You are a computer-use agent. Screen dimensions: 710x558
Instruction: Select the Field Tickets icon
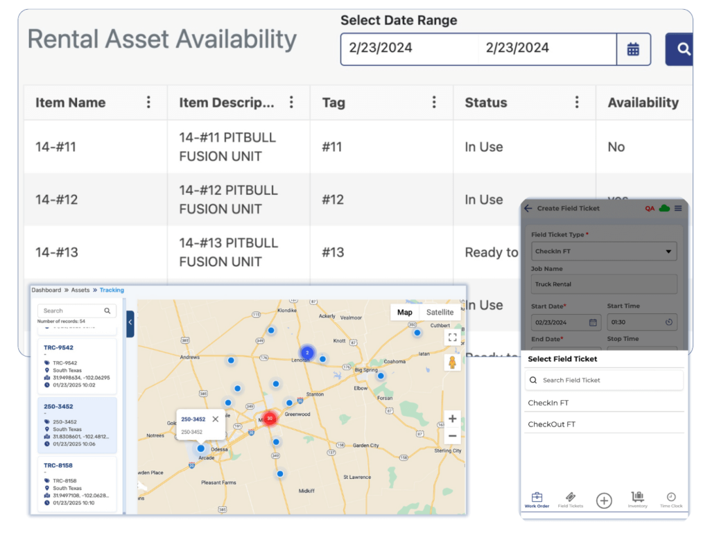(570, 498)
